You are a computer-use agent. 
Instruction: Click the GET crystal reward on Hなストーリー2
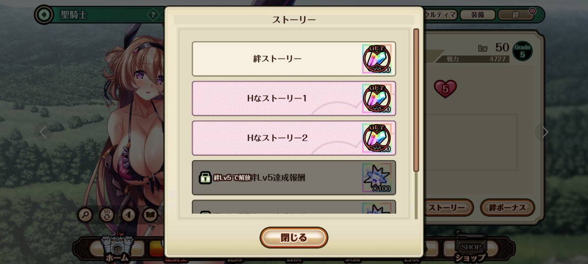point(377,138)
